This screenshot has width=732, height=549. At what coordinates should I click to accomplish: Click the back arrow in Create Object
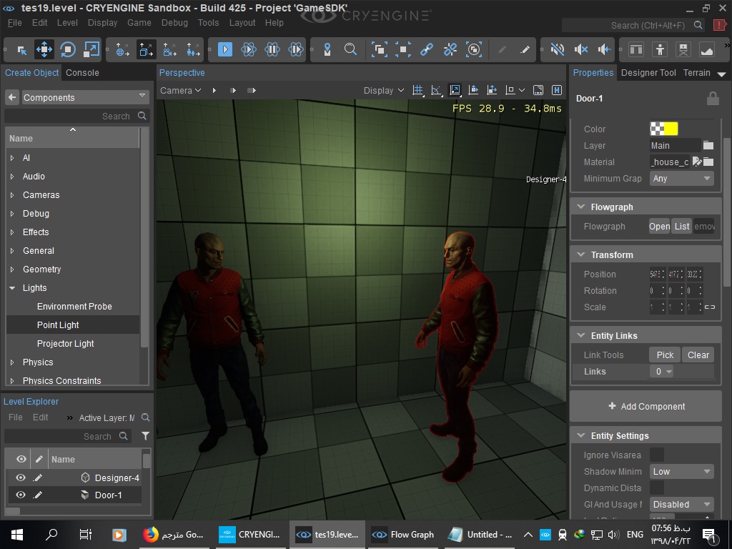pyautogui.click(x=12, y=97)
